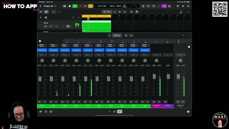229x129 pixels.
Task: Toggle the yellow cycle button
Action: [x=91, y=6]
